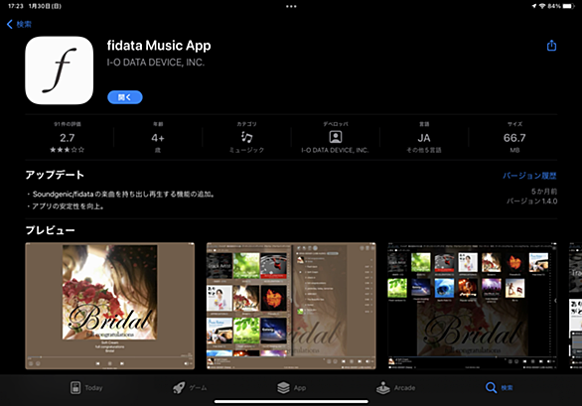Open バージョン履歴 link
This screenshot has width=582, height=406.
529,176
